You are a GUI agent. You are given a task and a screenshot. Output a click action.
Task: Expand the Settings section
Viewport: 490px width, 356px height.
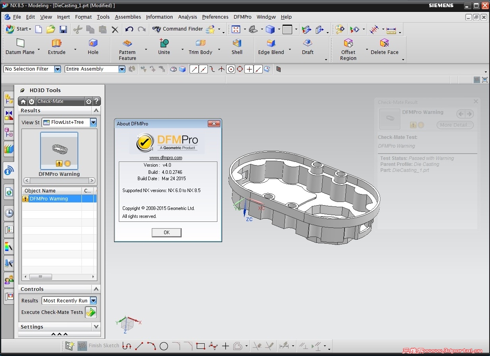coord(96,327)
